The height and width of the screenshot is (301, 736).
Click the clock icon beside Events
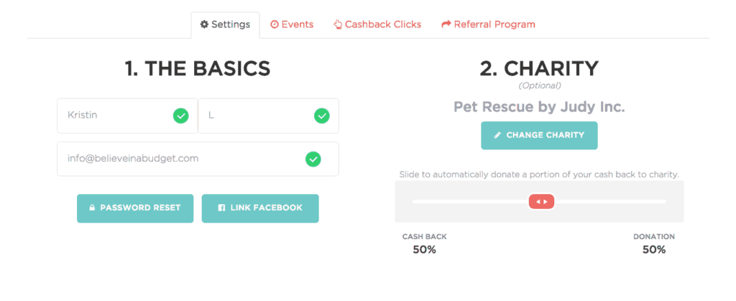(274, 24)
